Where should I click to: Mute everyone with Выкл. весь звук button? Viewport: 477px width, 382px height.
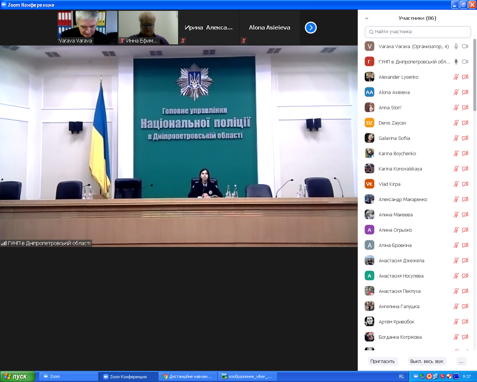point(427,361)
